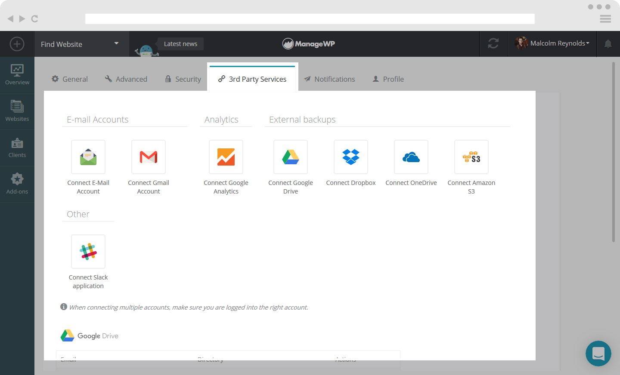Click the sync refresh icon
The width and height of the screenshot is (620, 375).
click(x=493, y=43)
